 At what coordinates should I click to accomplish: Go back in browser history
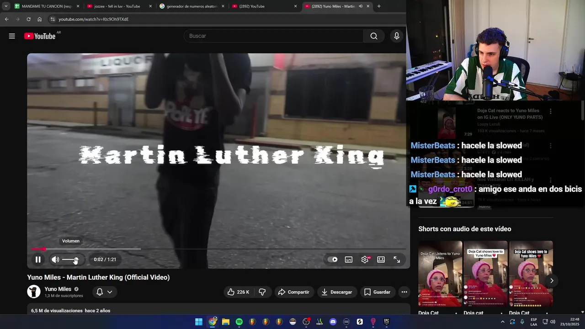(x=6, y=19)
